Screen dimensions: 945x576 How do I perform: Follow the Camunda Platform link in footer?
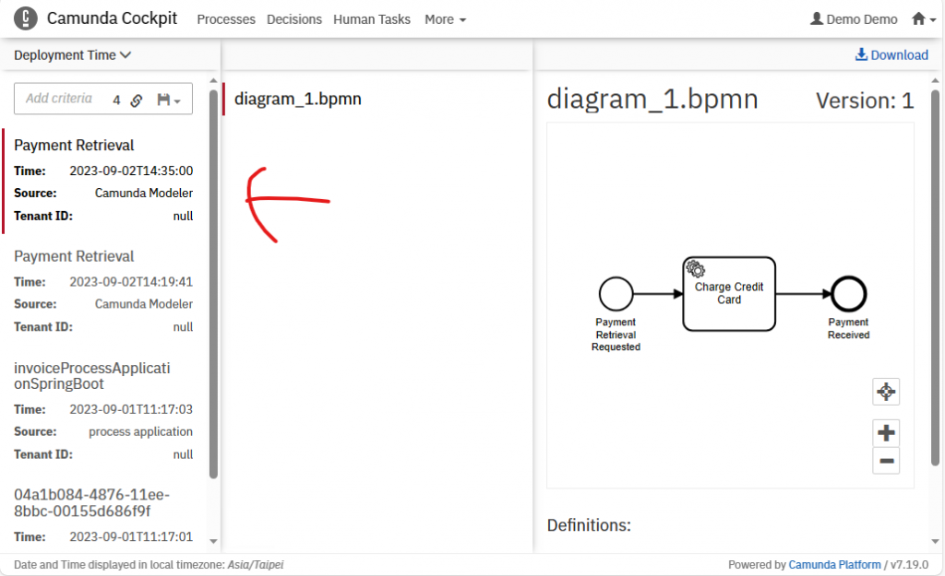834,565
